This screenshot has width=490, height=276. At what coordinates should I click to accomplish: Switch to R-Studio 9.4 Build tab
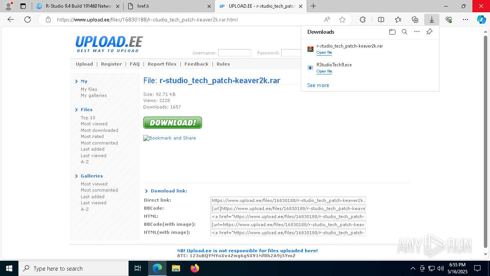[78, 6]
